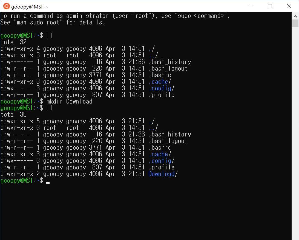Click the 21:51 time on the Download row
299x240 pixels.
[136, 174]
